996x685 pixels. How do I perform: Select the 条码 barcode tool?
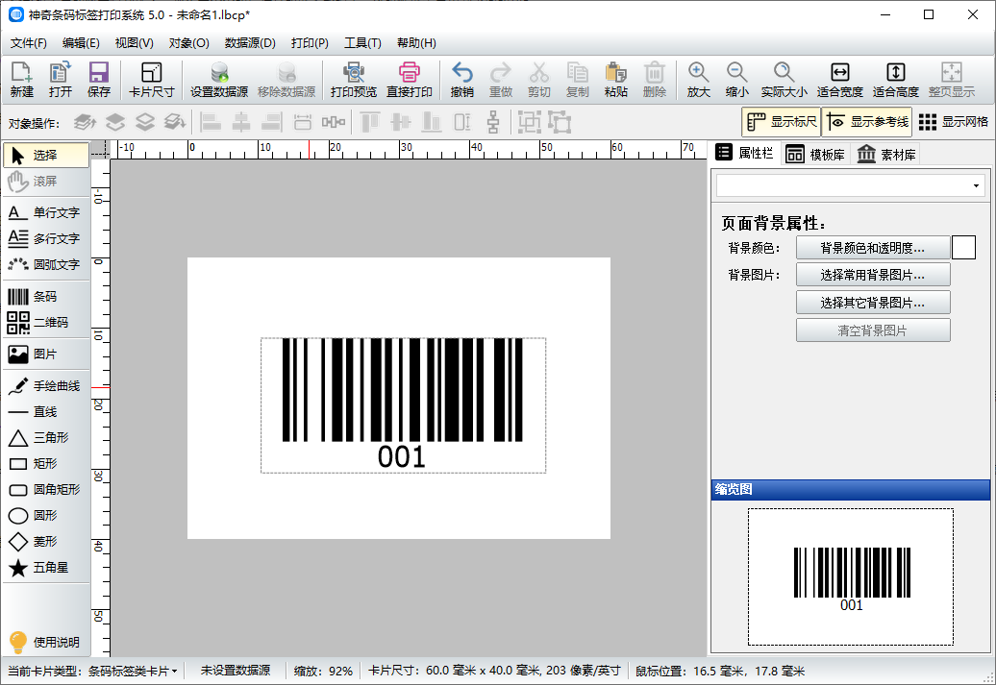(46, 297)
